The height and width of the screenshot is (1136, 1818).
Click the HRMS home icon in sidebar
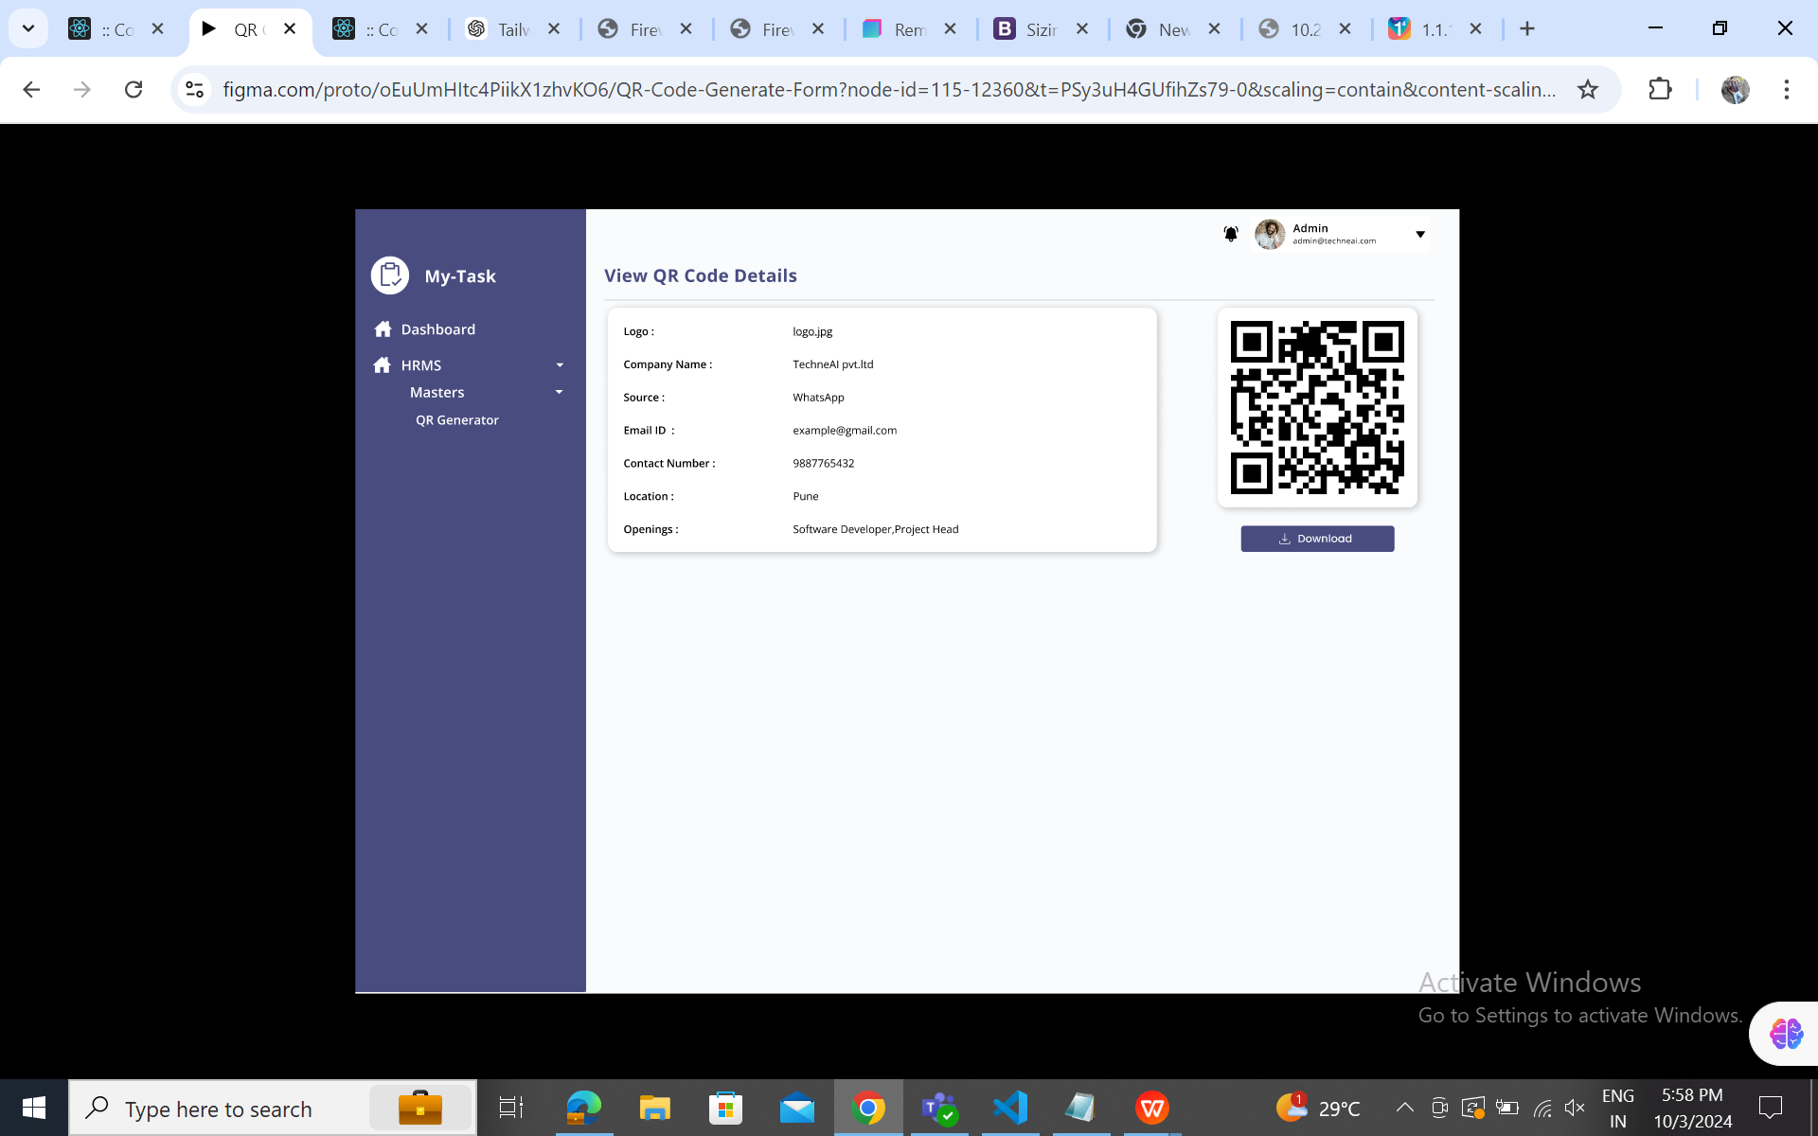pos(383,364)
